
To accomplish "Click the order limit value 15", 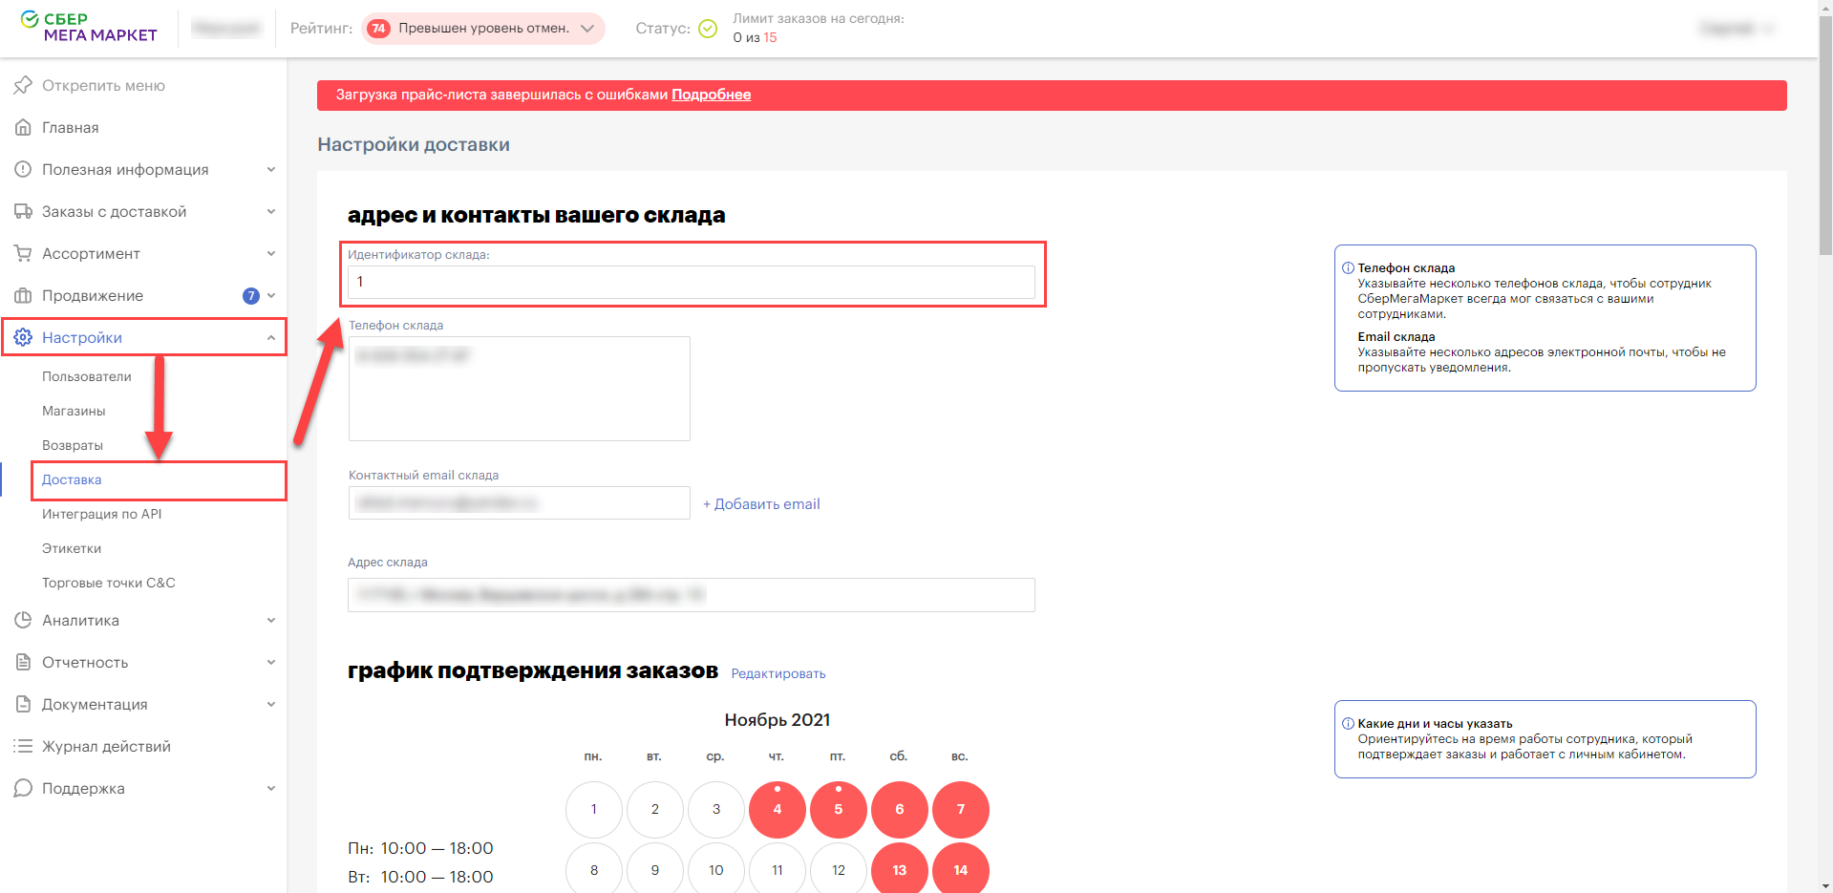I will point(770,37).
